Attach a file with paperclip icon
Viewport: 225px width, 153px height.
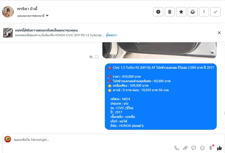(x=185, y=148)
